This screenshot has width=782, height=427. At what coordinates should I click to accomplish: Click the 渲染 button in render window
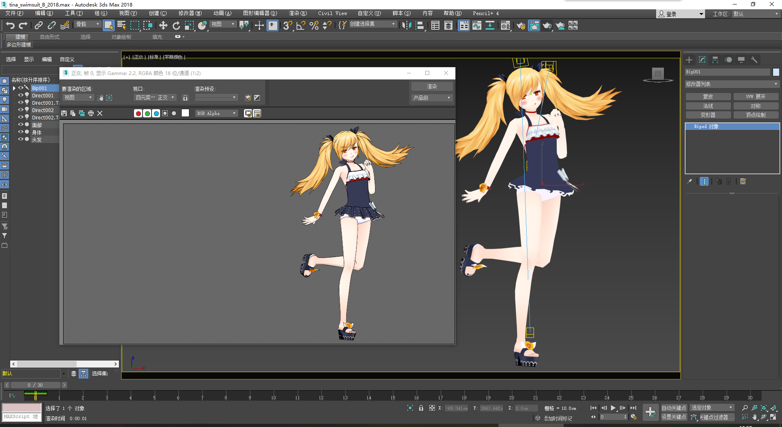432,86
